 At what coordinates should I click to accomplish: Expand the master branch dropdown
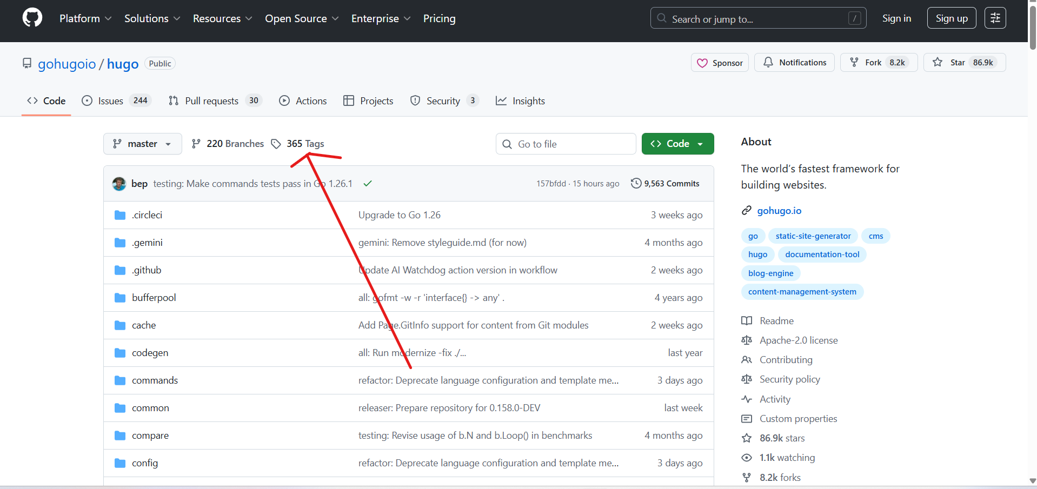pyautogui.click(x=142, y=144)
